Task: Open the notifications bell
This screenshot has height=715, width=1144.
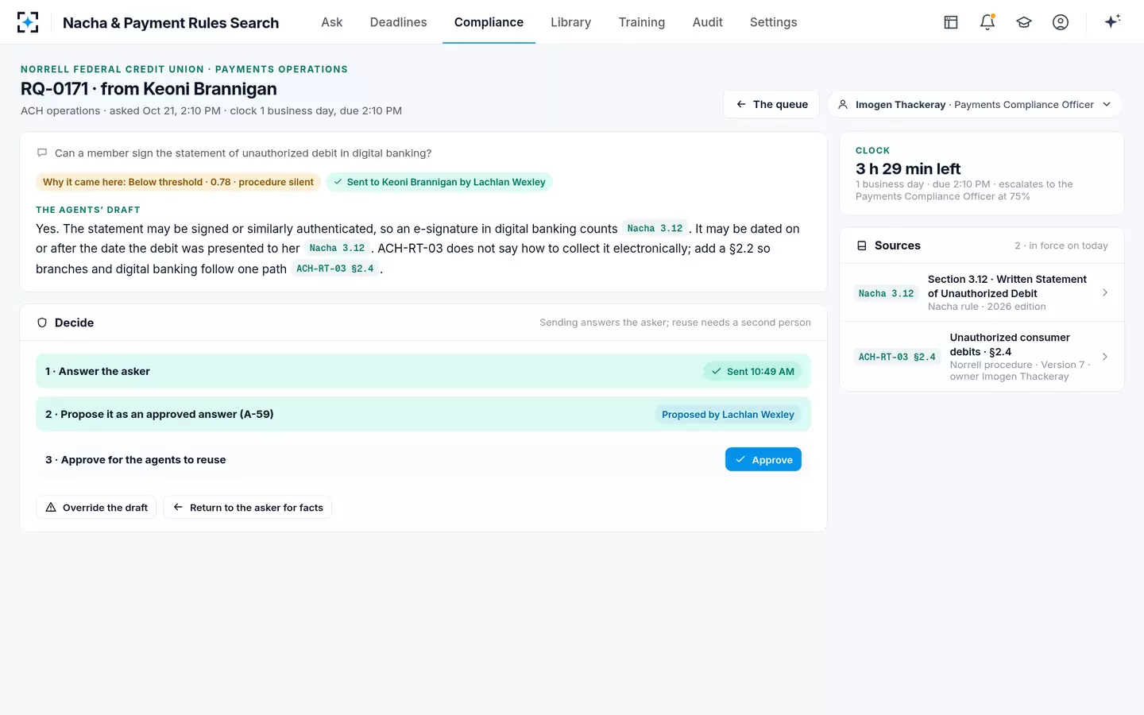Action: point(987,22)
